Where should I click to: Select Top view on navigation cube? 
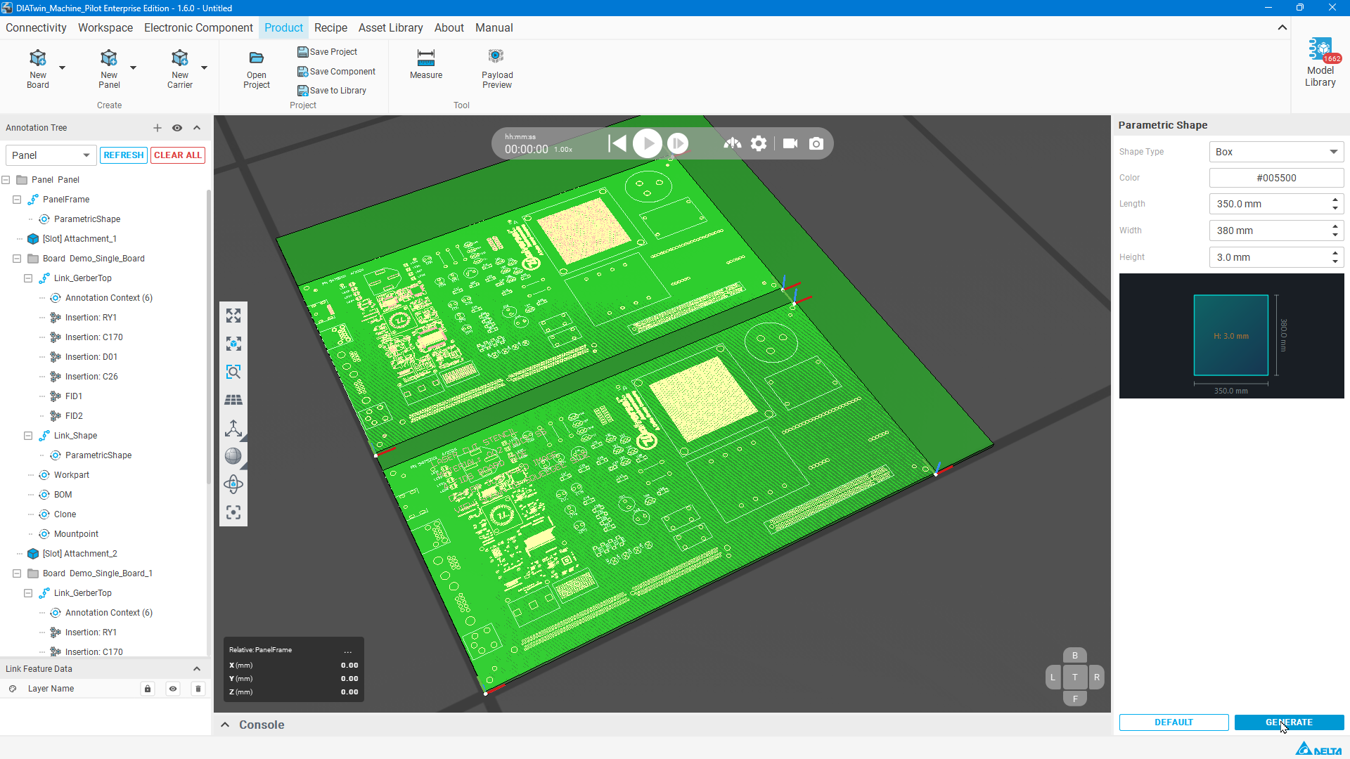(1074, 677)
